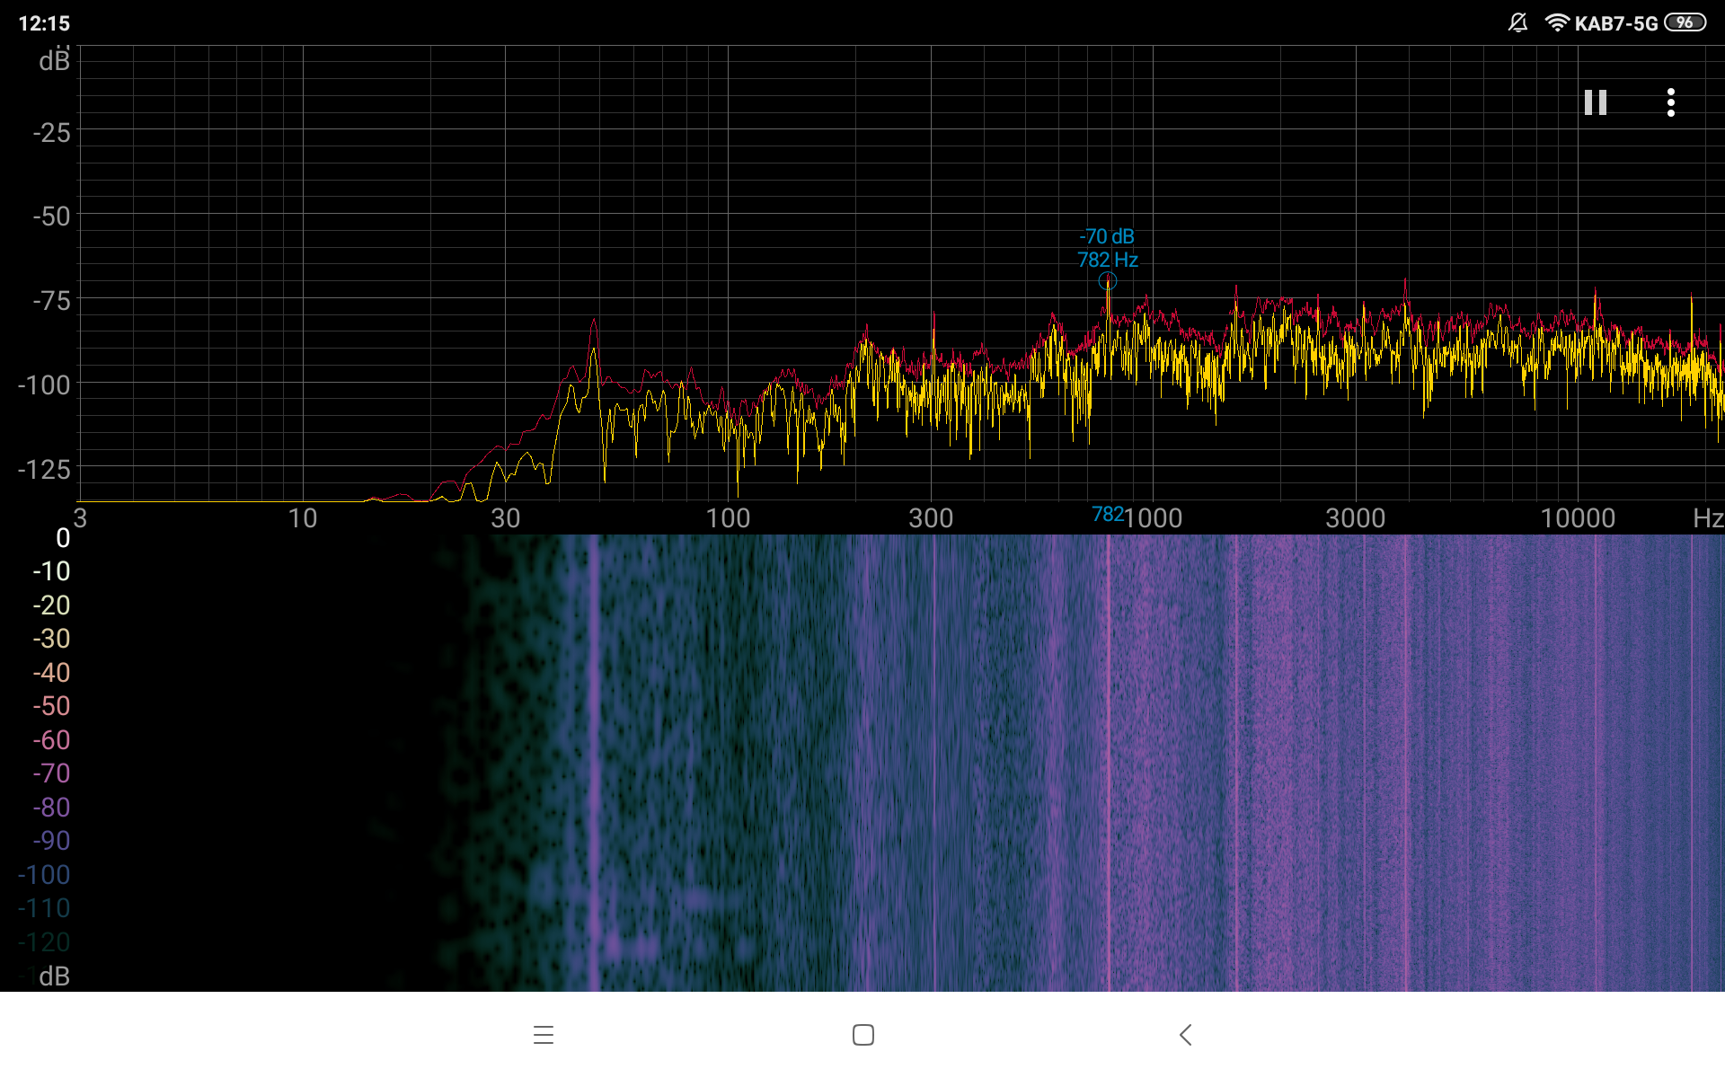Tap the Wi-Fi status icon

tap(1556, 23)
